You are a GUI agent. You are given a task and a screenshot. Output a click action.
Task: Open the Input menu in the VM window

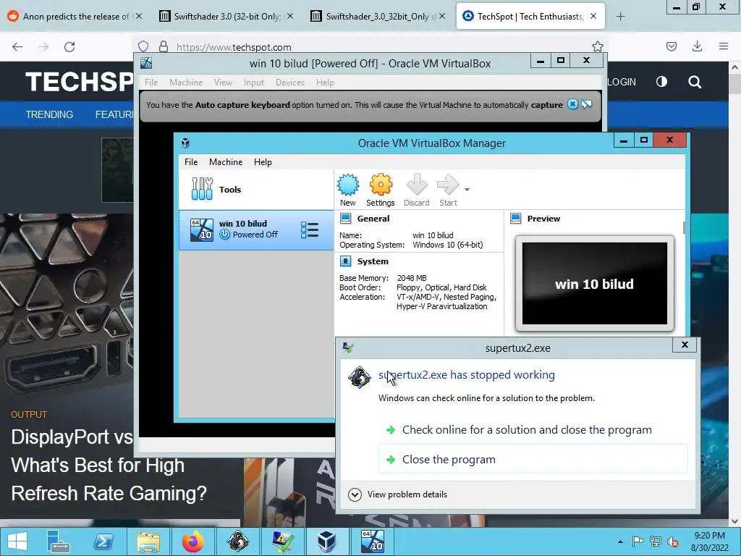coord(254,83)
